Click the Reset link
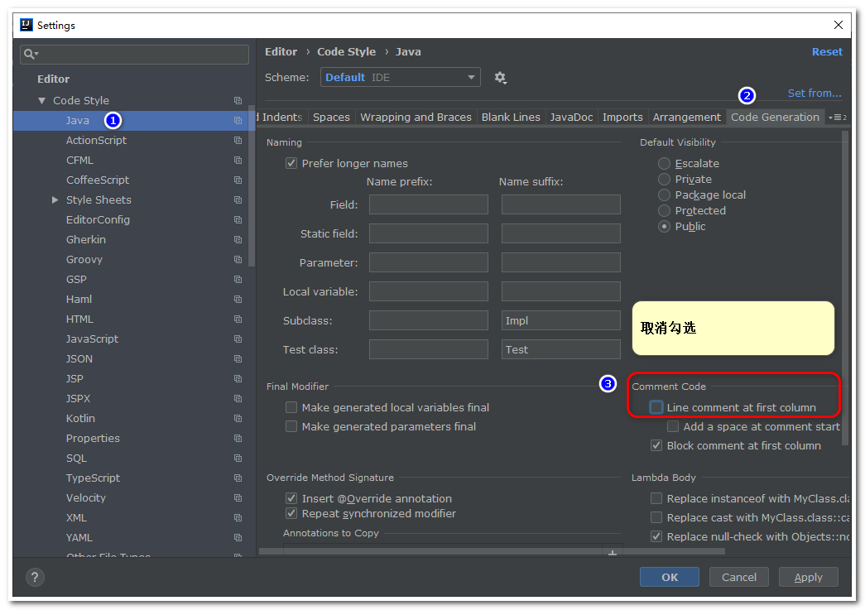This screenshot has width=865, height=610. (x=827, y=52)
